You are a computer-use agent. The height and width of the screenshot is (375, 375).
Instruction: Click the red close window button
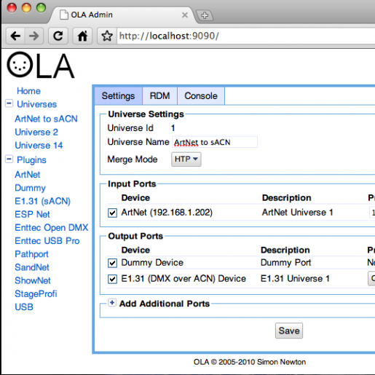click(x=12, y=7)
